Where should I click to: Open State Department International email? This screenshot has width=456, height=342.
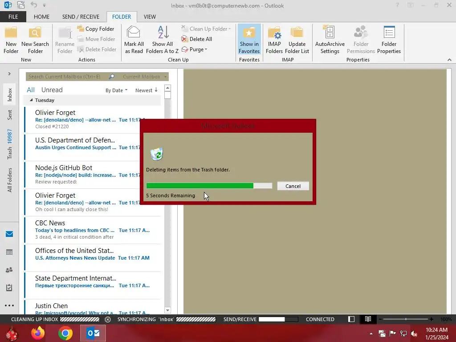93,285
